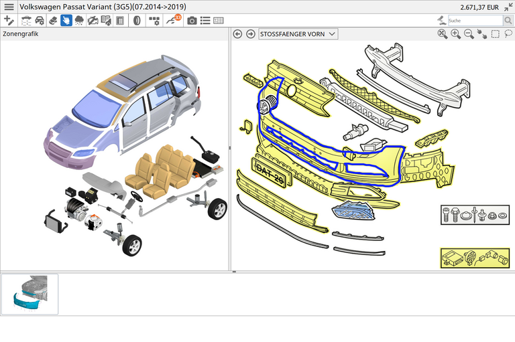Click the add manual position plus-pencil icon
Image resolution: width=515 pixels, height=342 pixels.
(x=9, y=21)
